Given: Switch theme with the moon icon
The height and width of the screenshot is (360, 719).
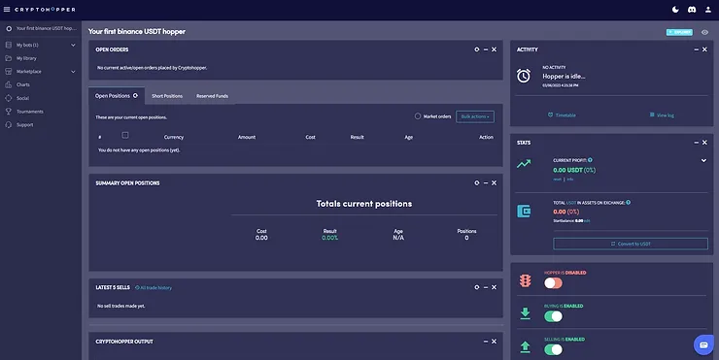Looking at the screenshot, I should pos(675,9).
